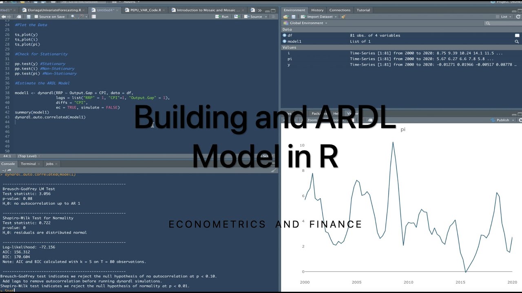The width and height of the screenshot is (522, 293).
Task: Switch to the Console tab
Action: [8, 164]
